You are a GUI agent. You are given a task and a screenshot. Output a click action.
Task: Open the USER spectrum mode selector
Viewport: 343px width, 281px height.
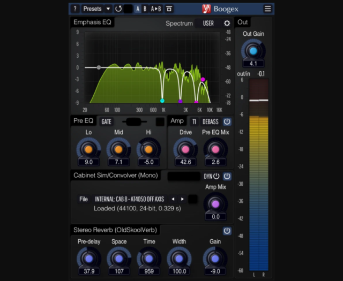(208, 24)
